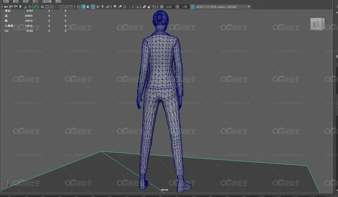Click the '5' value in the 边 row
338x197 pixels.
[x=49, y=16]
